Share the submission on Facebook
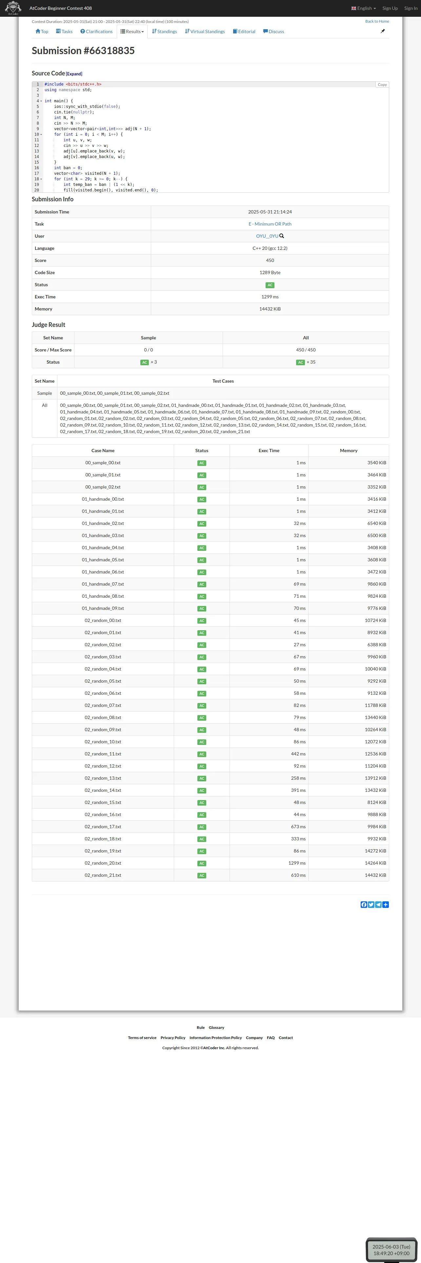421x1263 pixels. pyautogui.click(x=364, y=905)
